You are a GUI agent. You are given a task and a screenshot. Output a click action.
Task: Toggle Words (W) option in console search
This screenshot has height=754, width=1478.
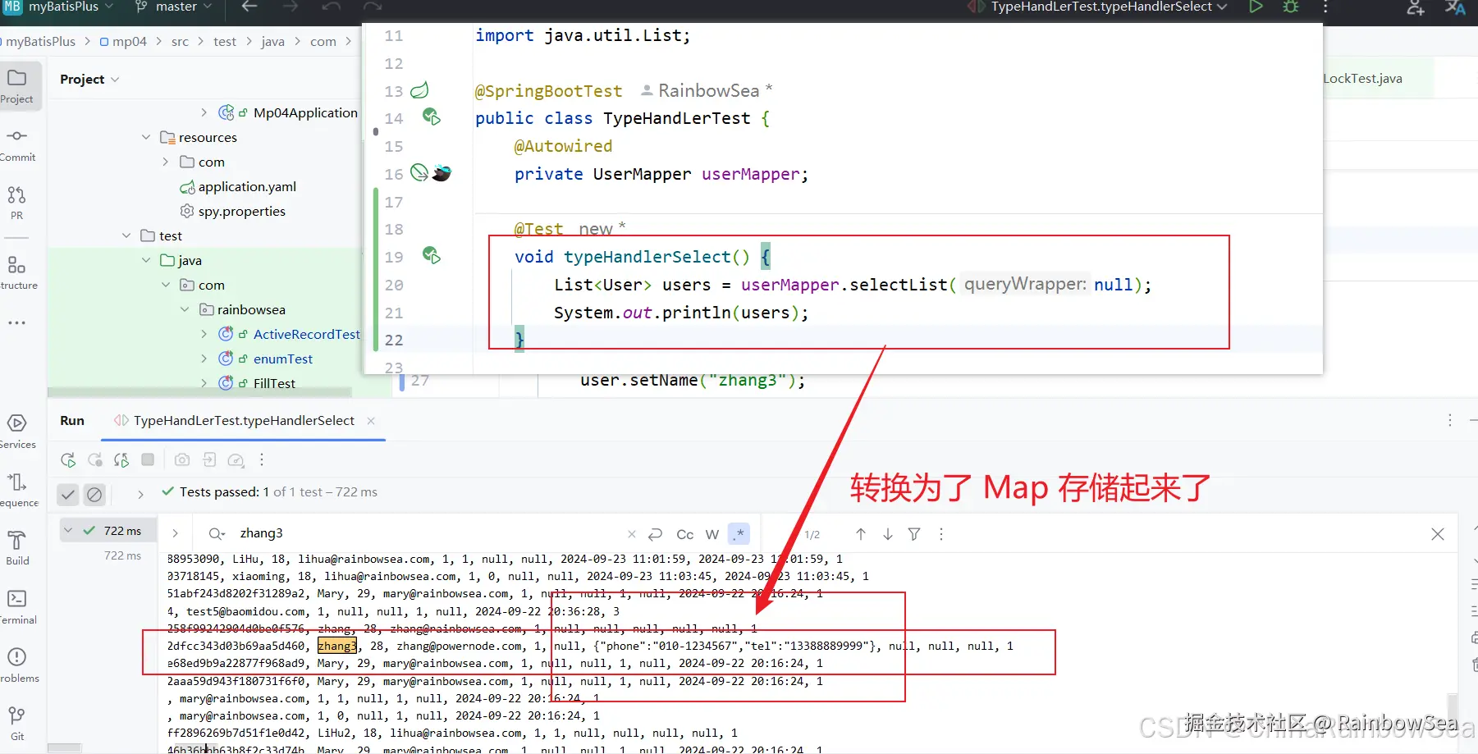tap(712, 534)
